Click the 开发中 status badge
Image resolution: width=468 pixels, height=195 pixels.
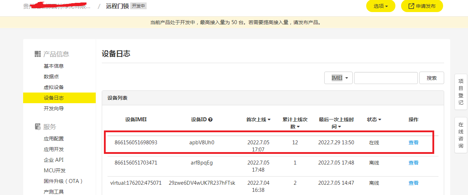138,6
